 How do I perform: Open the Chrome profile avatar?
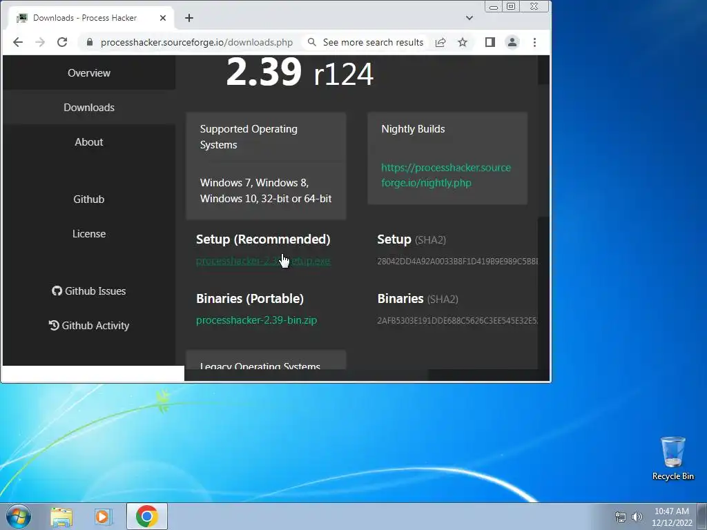click(512, 42)
